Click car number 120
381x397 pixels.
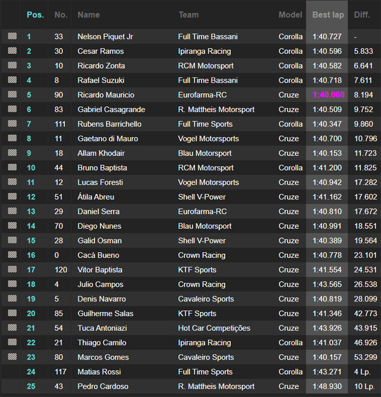(x=61, y=270)
